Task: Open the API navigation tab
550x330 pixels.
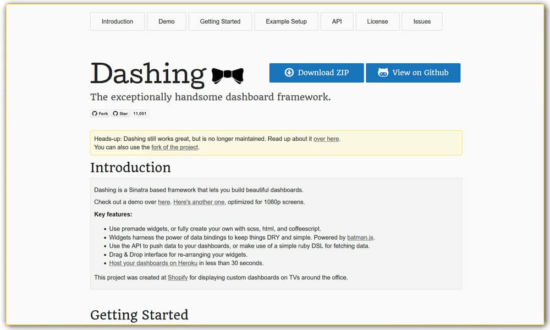Action: coord(337,21)
